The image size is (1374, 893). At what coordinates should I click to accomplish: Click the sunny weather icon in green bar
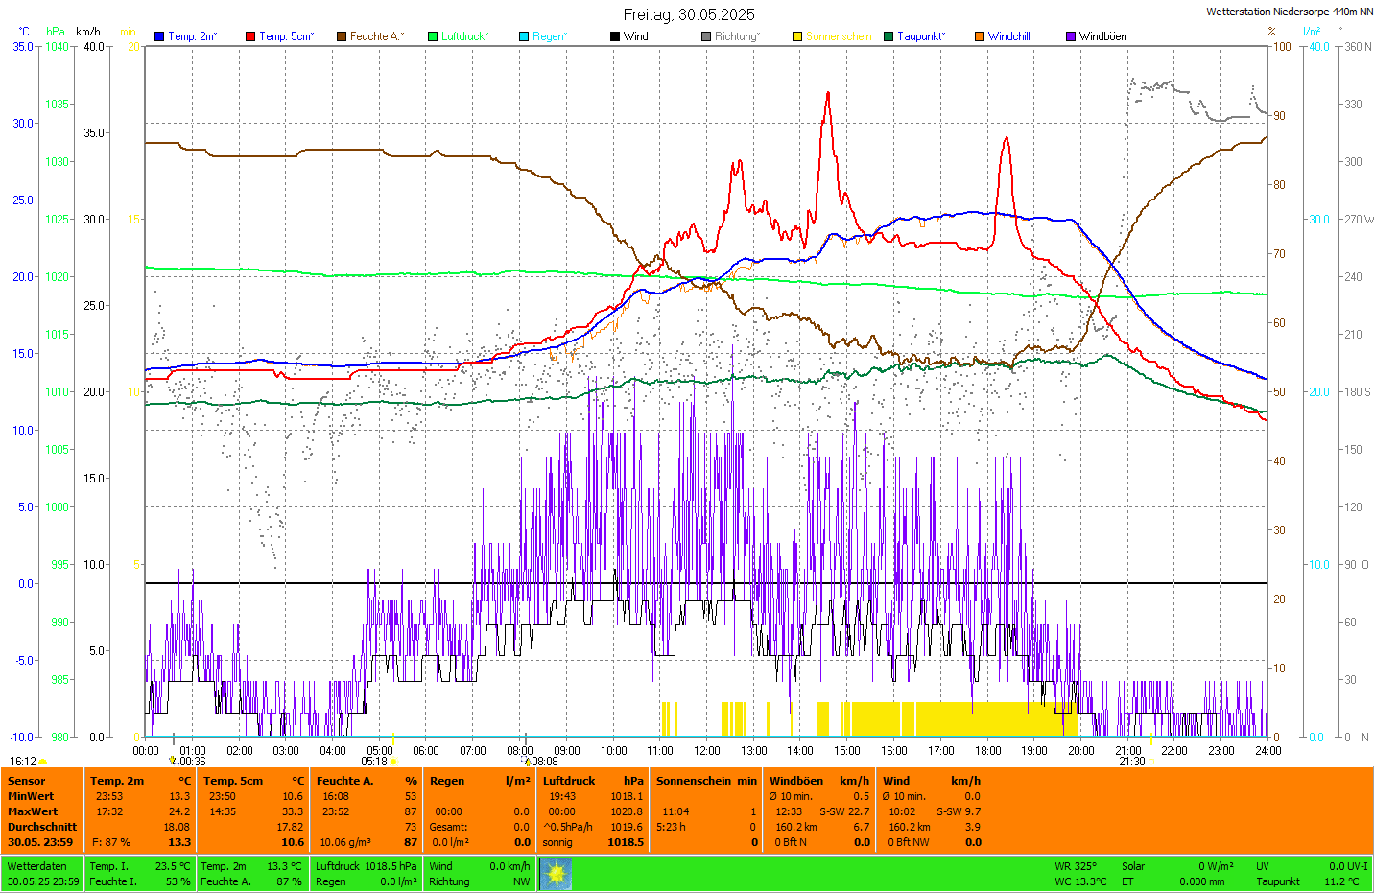pyautogui.click(x=556, y=873)
